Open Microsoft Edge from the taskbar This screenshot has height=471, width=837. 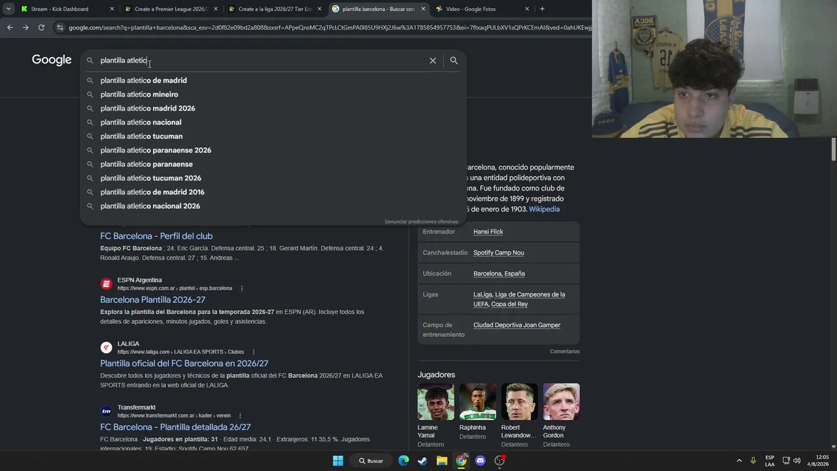[403, 461]
